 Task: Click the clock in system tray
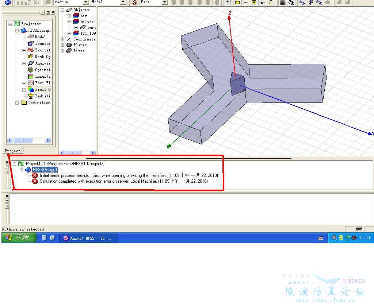(x=365, y=238)
